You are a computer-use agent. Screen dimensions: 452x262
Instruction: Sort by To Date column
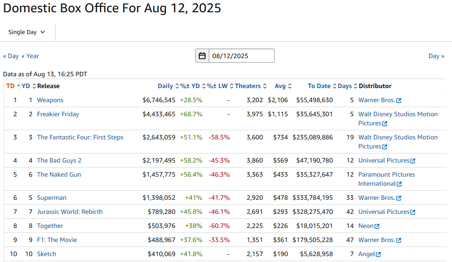click(322, 86)
